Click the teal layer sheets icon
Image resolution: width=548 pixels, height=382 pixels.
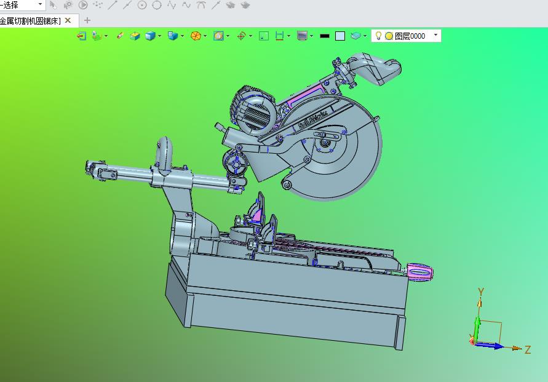355,36
